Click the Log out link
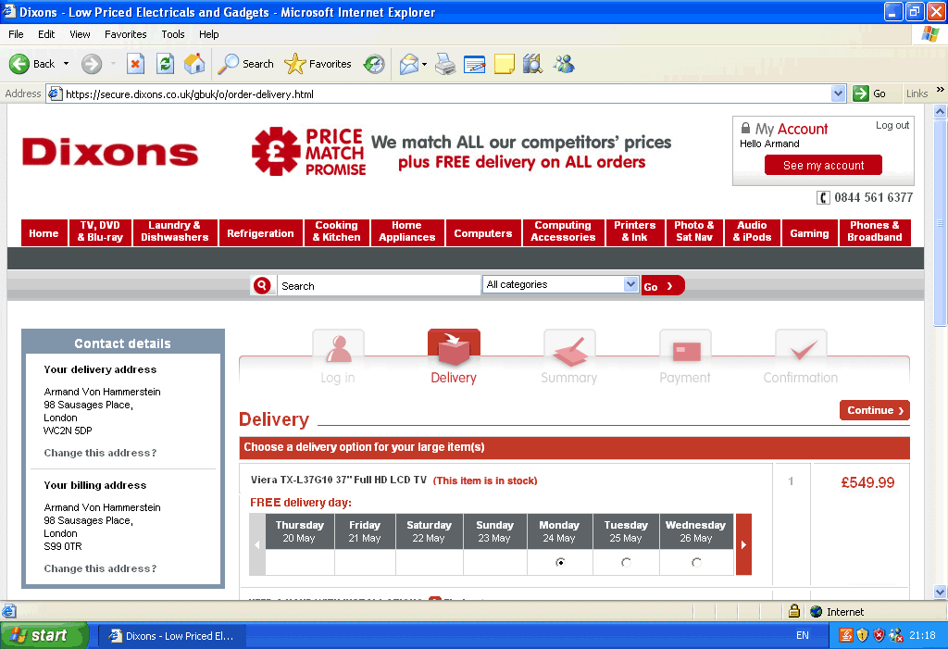 click(x=892, y=125)
